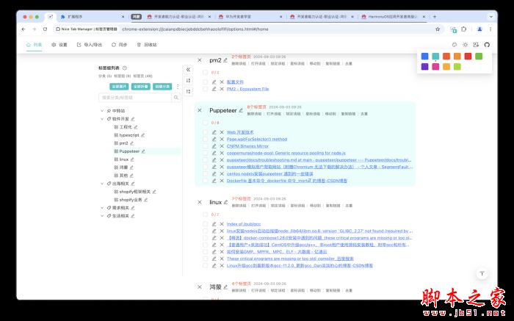Tick checkbox of 'Index of /pub/gcc' entry
Viewport: 514px width, 321px height.
[205, 224]
